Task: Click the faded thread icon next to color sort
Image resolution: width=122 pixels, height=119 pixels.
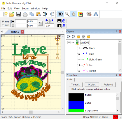Action: [52, 14]
